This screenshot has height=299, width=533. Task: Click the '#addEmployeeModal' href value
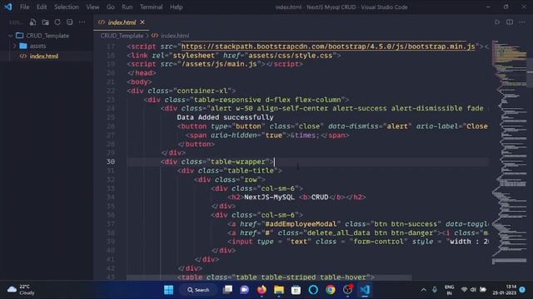[301, 223]
